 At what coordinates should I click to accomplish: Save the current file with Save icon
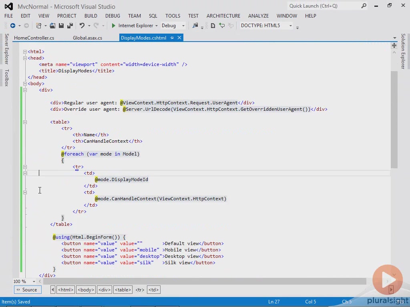point(61,26)
